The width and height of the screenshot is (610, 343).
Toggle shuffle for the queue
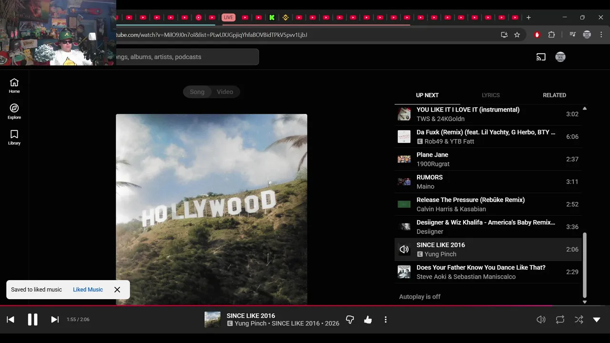(579, 320)
